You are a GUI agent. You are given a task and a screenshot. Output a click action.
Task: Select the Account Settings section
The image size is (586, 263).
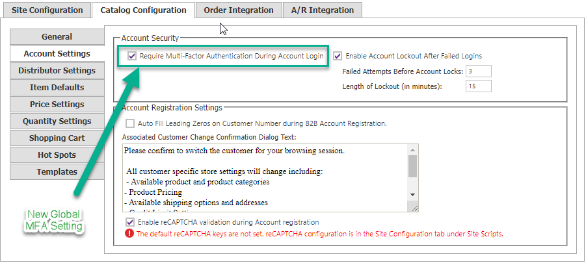(57, 54)
